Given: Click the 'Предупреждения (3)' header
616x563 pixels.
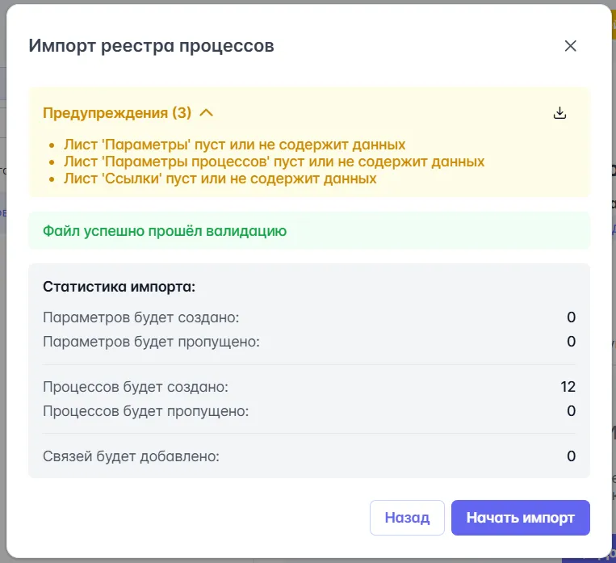Looking at the screenshot, I should (115, 113).
